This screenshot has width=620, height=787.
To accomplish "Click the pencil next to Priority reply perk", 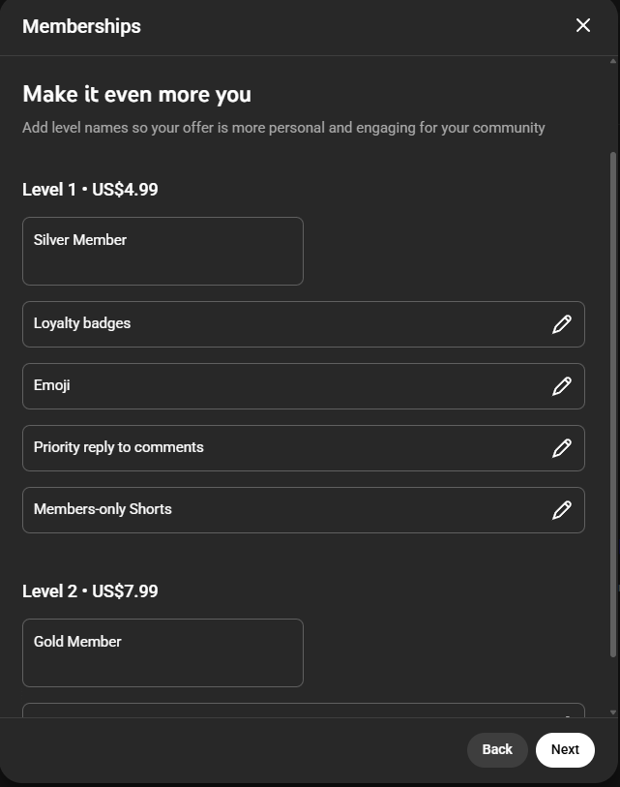I will tap(562, 448).
